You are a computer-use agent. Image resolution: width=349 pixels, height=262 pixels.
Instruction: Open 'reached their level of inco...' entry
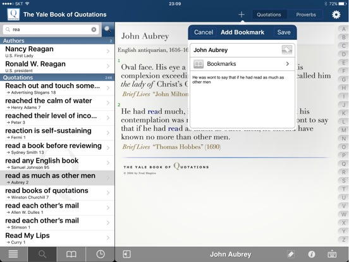pyautogui.click(x=57, y=118)
